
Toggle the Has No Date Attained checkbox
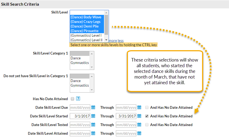72,99
